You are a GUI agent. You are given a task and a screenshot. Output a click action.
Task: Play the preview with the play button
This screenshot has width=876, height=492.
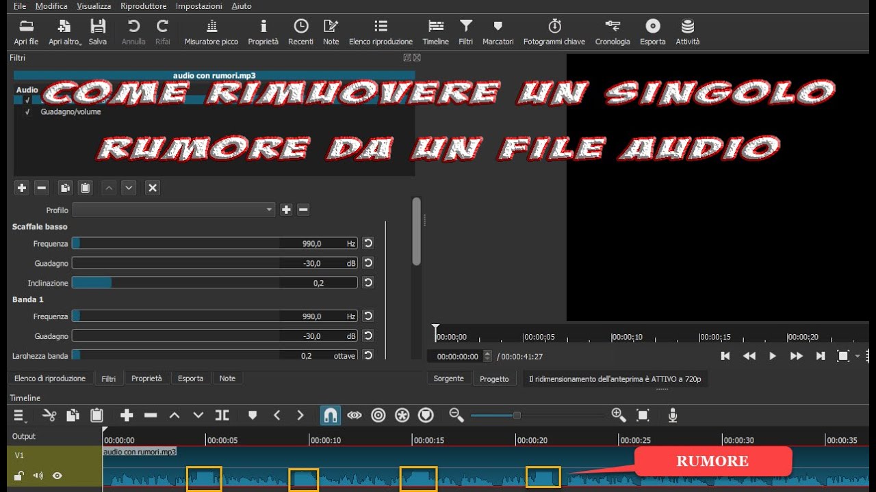pyautogui.click(x=773, y=356)
